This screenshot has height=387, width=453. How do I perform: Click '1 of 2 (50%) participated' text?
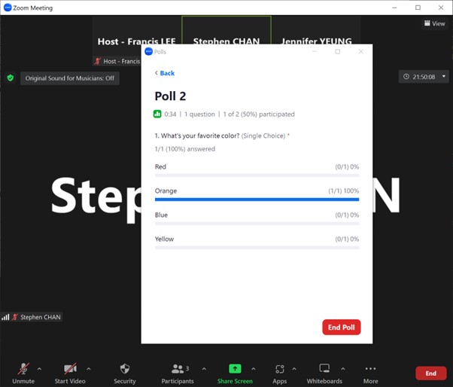point(259,114)
